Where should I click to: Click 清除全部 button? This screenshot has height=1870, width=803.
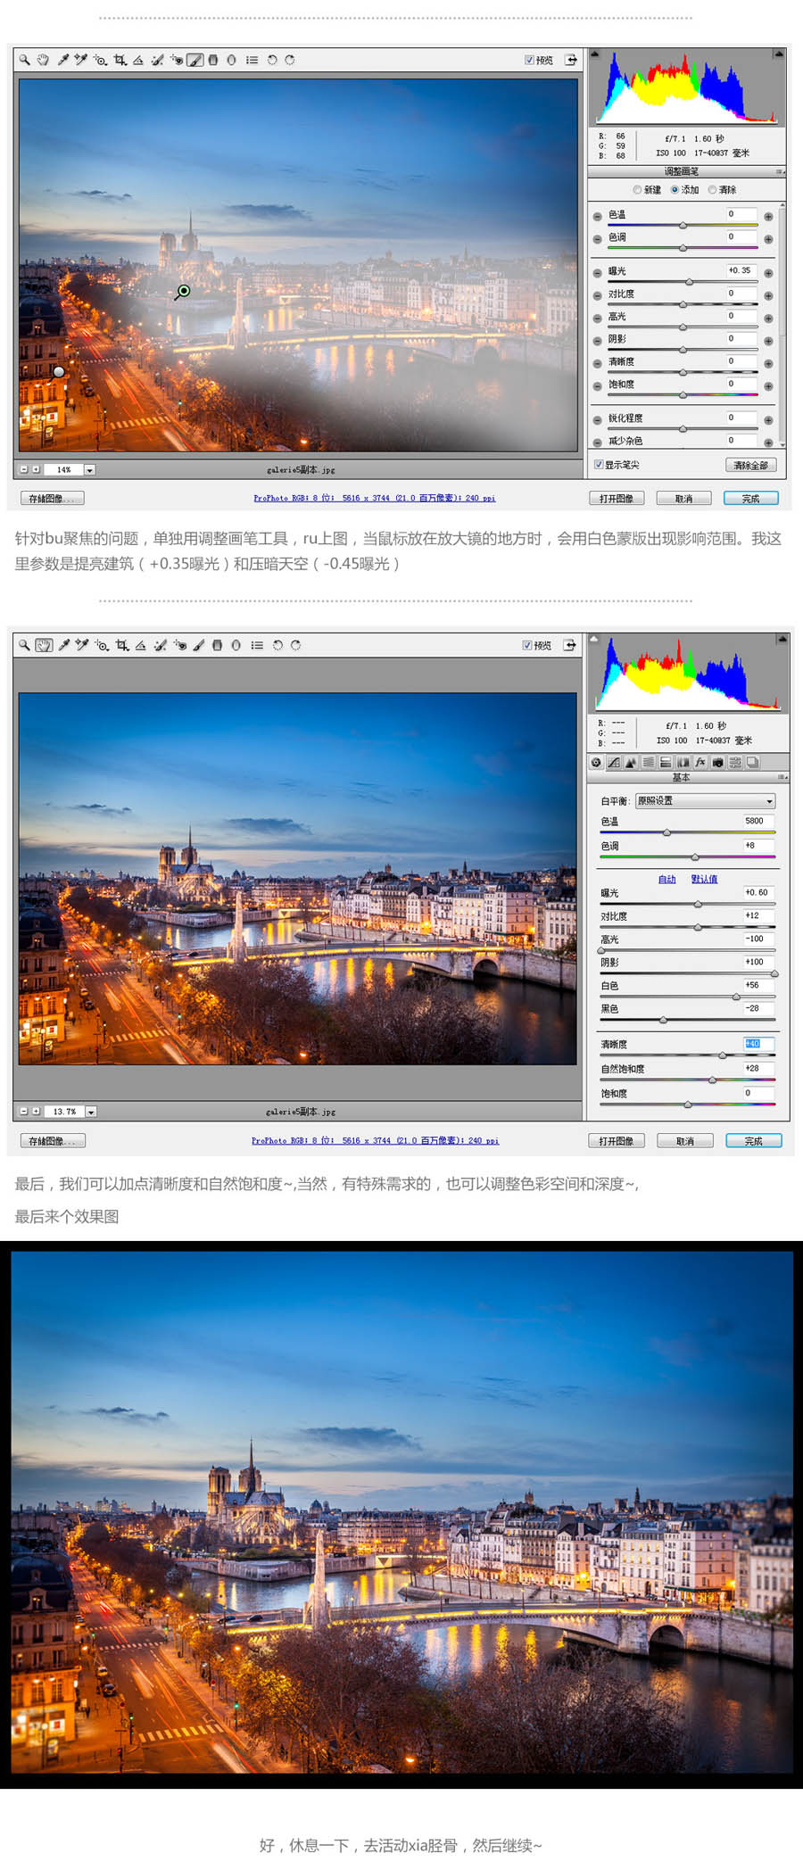click(750, 465)
